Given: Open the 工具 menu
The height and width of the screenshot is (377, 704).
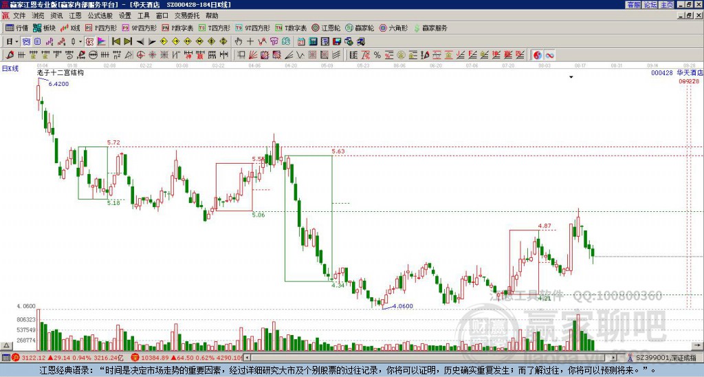Looking at the screenshot, I should 143,16.
